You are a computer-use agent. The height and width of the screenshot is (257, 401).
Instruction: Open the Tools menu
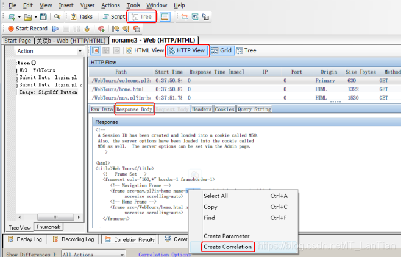point(133,5)
